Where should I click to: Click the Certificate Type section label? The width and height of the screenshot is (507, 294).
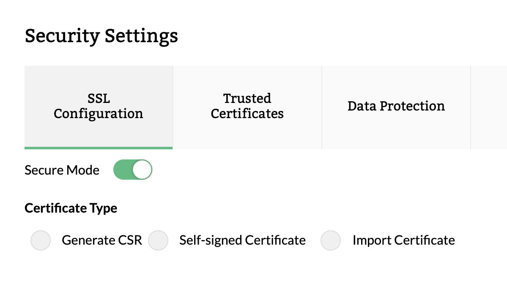pyautogui.click(x=71, y=208)
